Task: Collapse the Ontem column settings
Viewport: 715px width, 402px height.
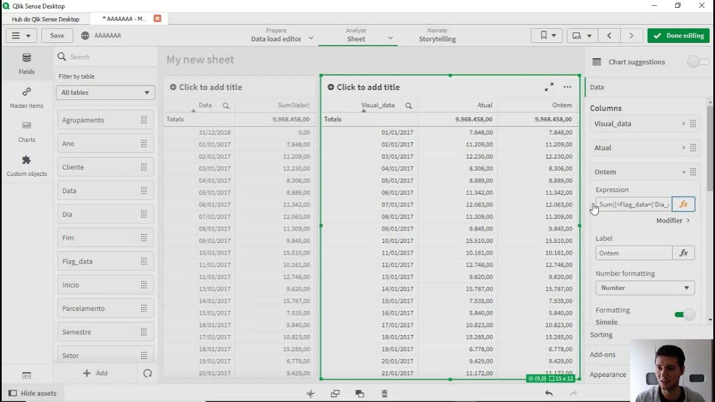Action: coord(645,171)
